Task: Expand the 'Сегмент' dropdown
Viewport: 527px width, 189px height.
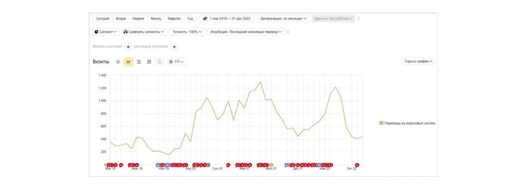Action: point(106,32)
